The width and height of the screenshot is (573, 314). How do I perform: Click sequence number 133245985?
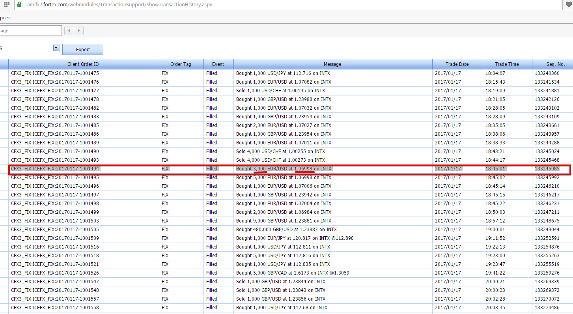(547, 169)
